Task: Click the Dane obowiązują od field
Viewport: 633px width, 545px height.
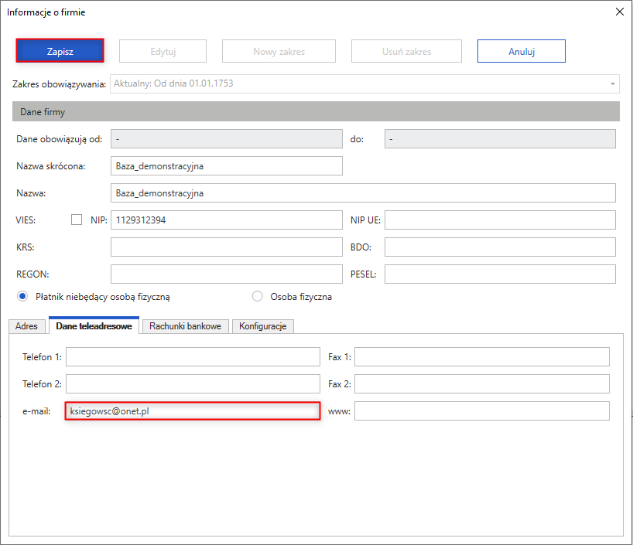Action: click(x=227, y=139)
